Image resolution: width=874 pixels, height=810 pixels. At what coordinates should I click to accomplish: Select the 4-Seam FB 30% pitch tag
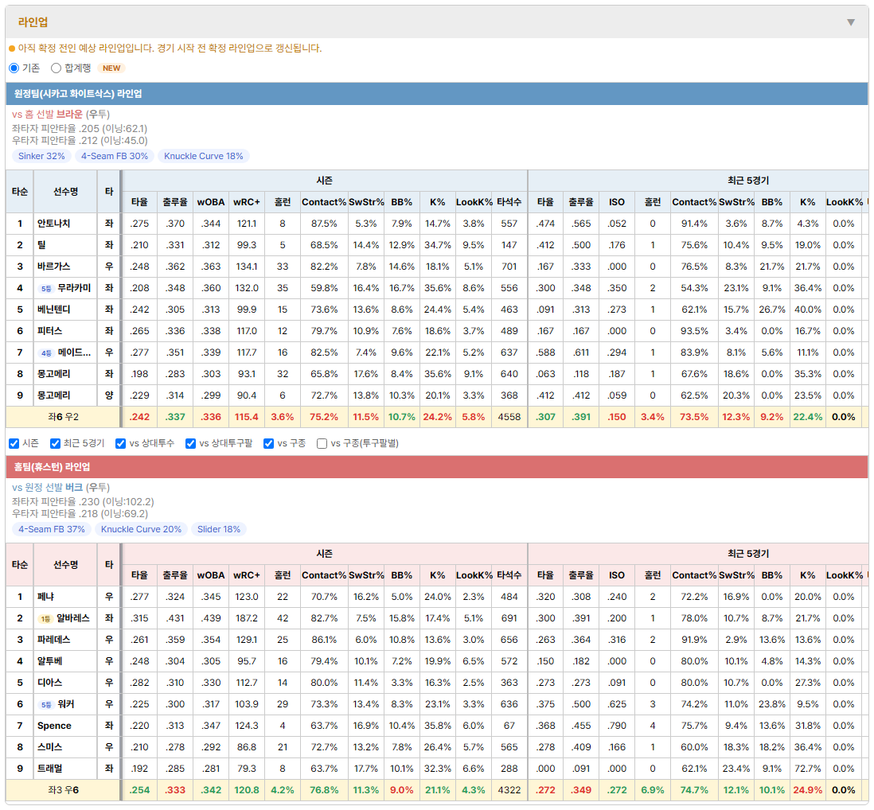coord(115,156)
